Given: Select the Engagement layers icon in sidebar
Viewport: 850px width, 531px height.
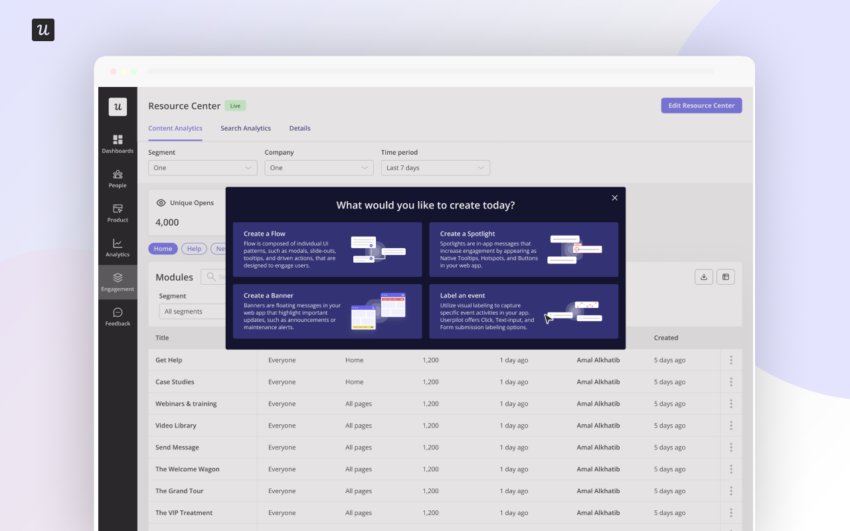Looking at the screenshot, I should [118, 281].
